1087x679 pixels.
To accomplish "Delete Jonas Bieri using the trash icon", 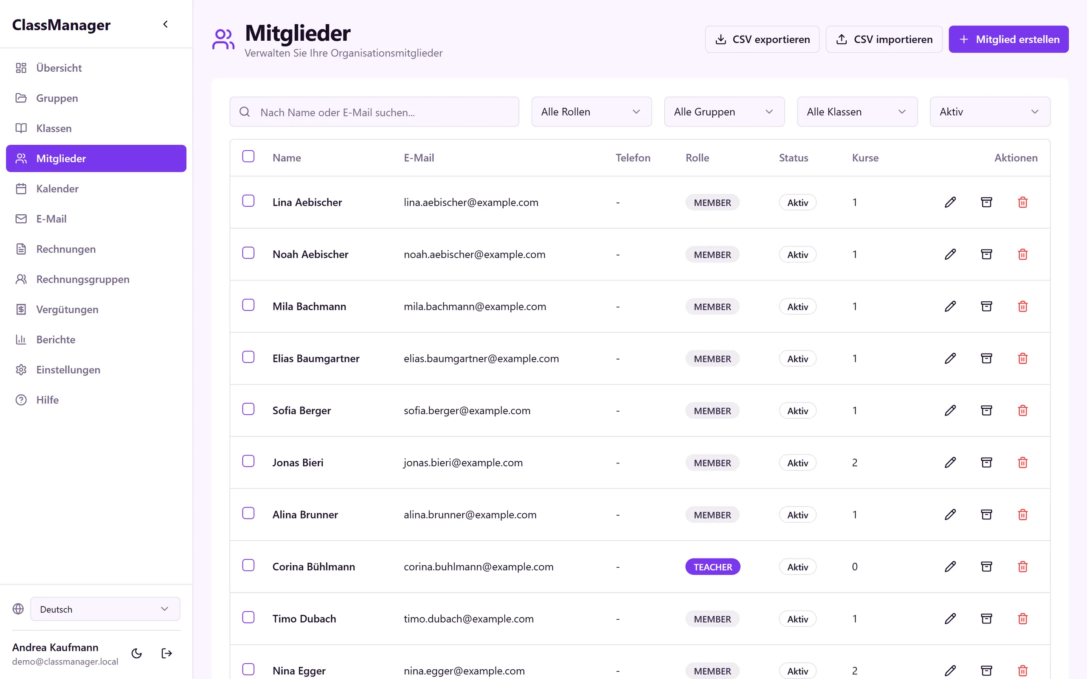I will pos(1023,463).
